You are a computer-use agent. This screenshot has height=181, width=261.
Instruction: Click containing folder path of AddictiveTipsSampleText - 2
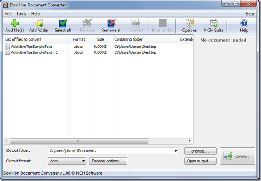135,53
